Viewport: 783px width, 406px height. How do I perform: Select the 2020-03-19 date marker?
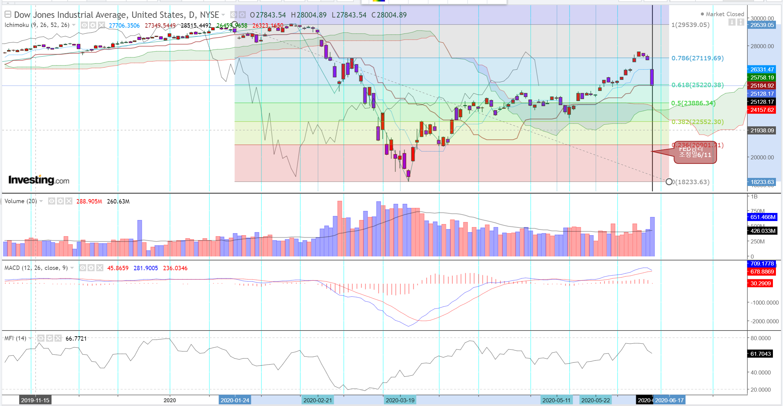coord(400,400)
